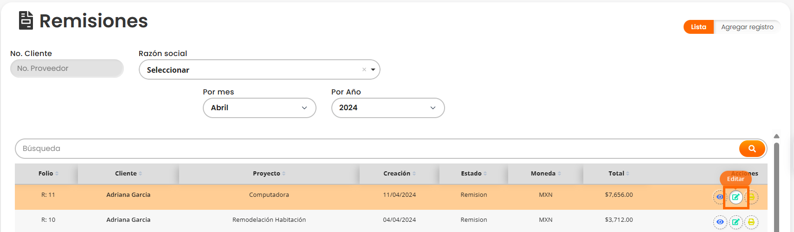Clear the Razón social selection with the x
794x232 pixels.
point(364,70)
